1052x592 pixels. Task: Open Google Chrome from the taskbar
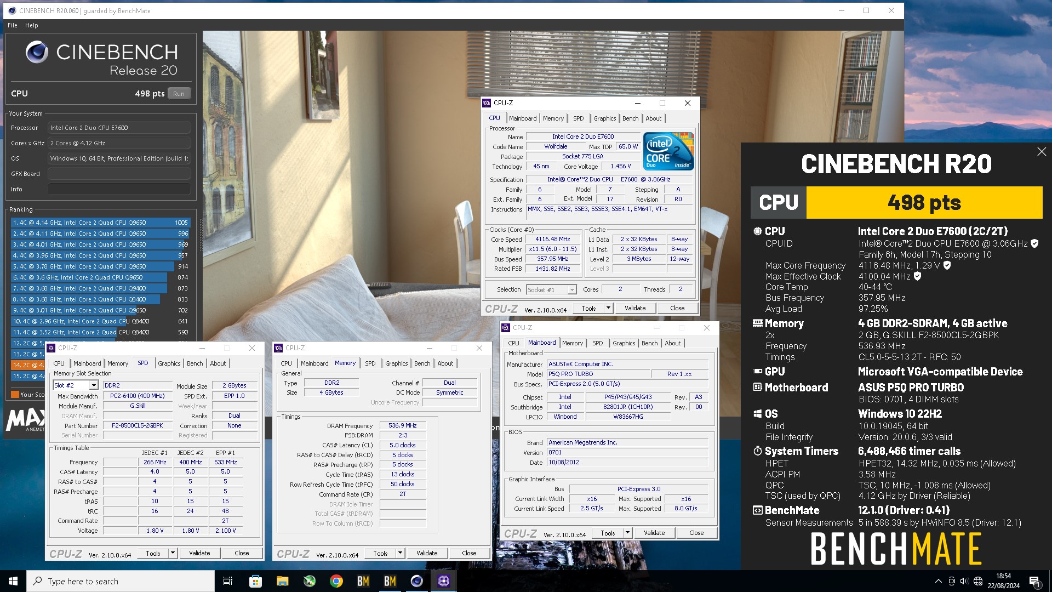(336, 581)
